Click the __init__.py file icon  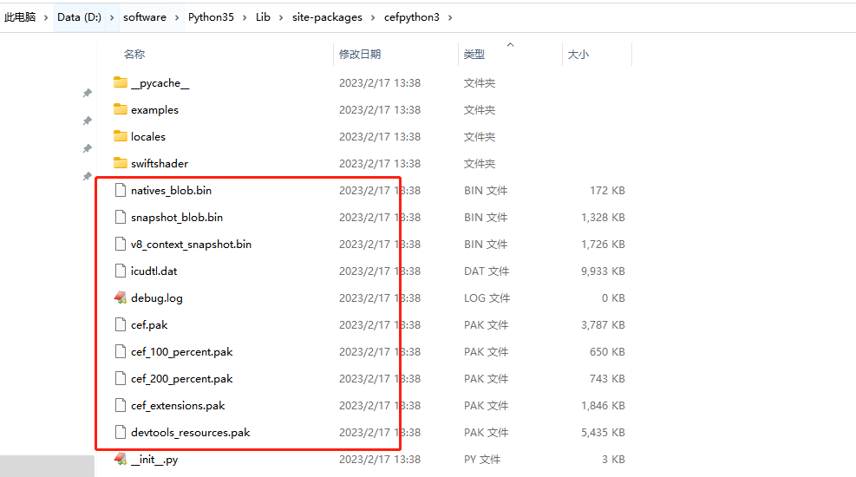120,459
